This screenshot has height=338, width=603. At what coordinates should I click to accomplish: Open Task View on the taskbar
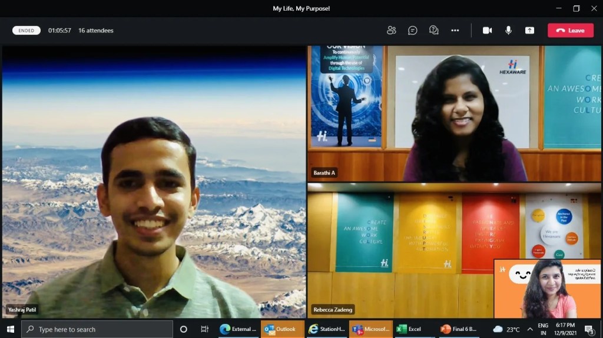point(204,329)
